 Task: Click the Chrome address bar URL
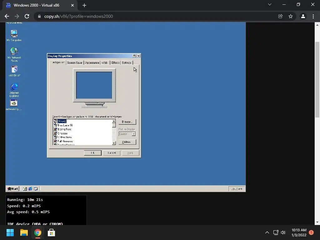tap(78, 16)
